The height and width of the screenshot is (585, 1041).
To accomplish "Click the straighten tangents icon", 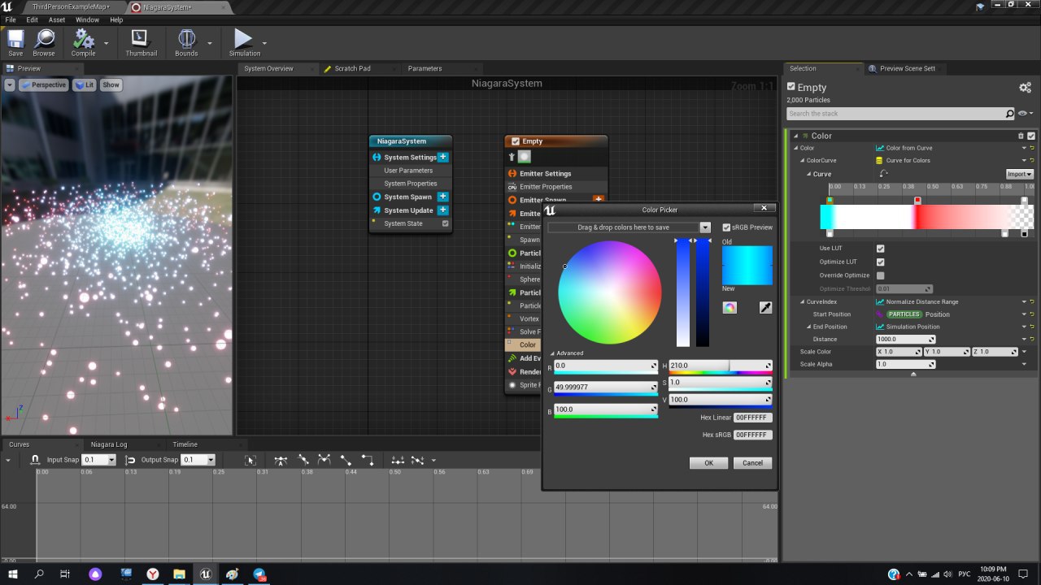I will tap(418, 460).
